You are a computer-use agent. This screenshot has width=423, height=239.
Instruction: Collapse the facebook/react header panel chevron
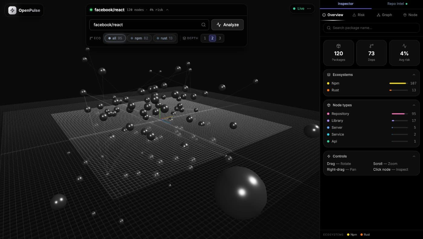[x=167, y=10]
